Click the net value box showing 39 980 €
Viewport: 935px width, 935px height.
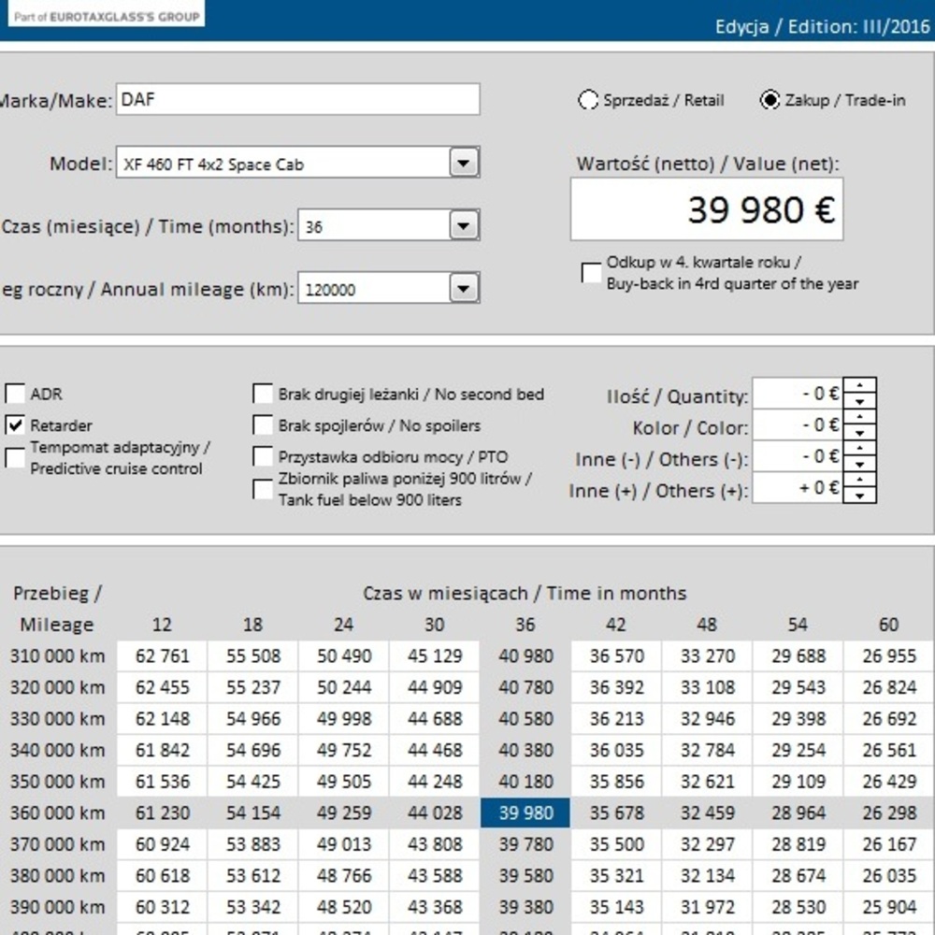[707, 209]
